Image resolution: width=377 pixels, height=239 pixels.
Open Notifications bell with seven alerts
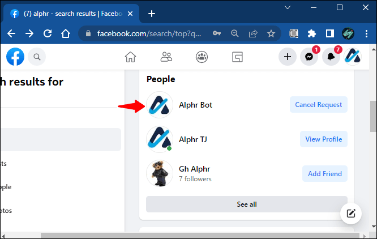(x=331, y=57)
